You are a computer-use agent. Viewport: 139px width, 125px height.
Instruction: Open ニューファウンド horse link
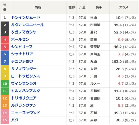click(26, 113)
